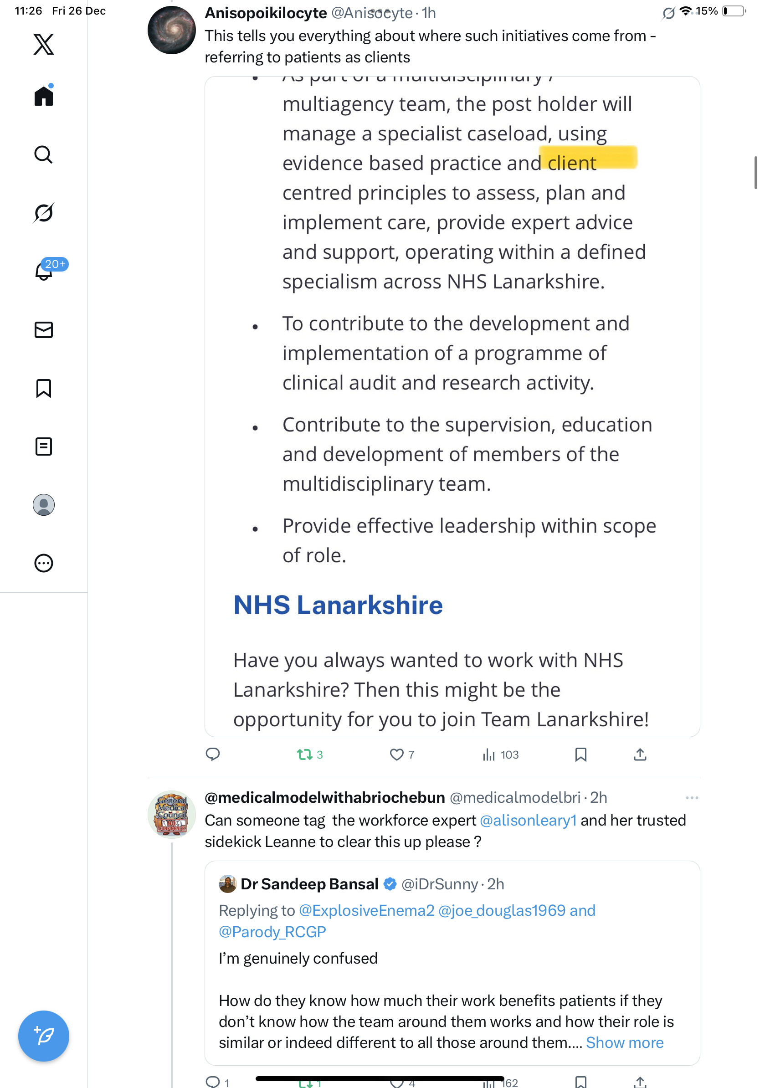The height and width of the screenshot is (1088, 760).
Task: Open the More circle menu in sidebar
Action: pyautogui.click(x=44, y=563)
